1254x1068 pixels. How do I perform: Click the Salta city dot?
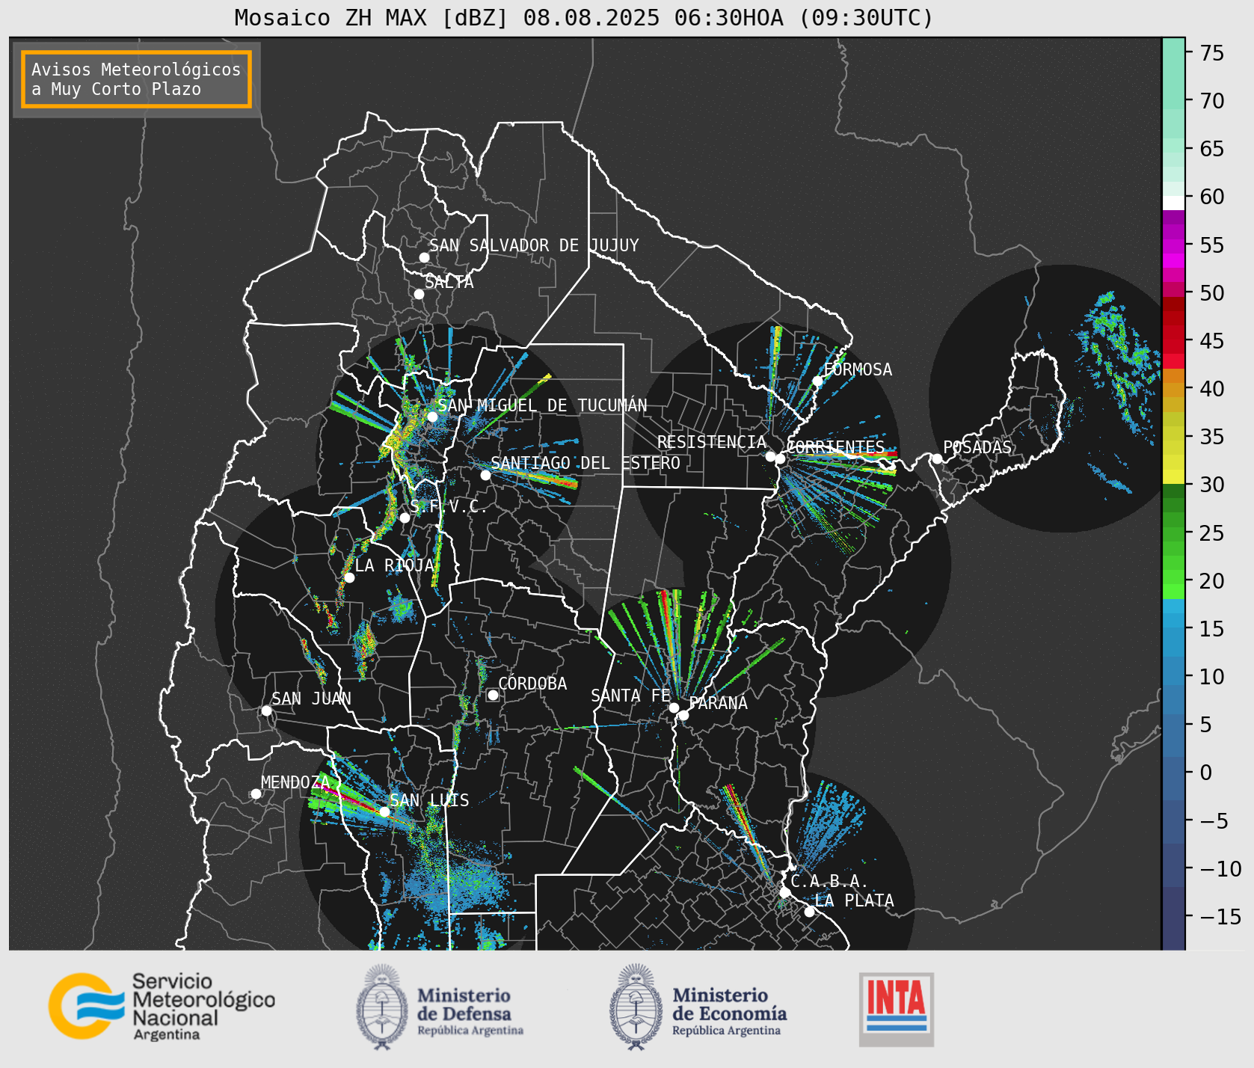click(x=419, y=294)
